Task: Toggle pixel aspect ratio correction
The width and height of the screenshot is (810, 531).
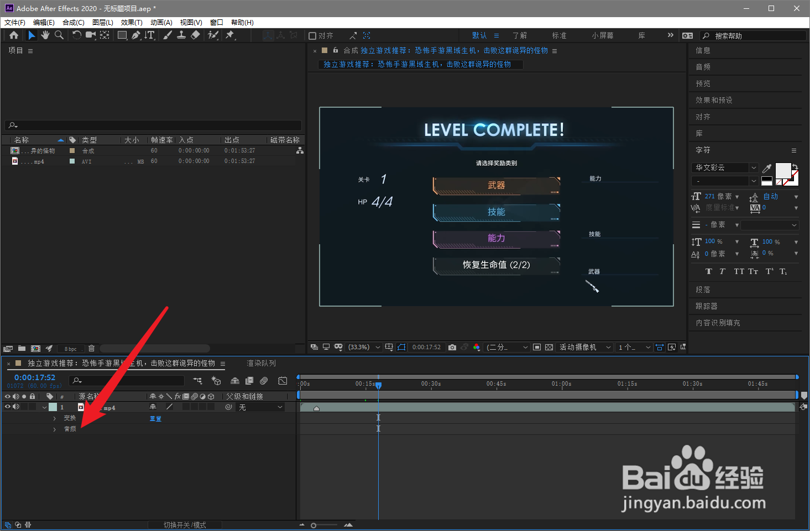Action: (x=660, y=347)
